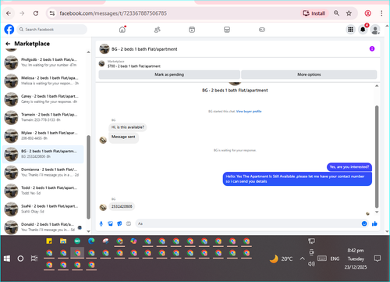Viewport: 390px width, 282px height.
Task: Open emoji picker in message box
Action: click(364, 223)
